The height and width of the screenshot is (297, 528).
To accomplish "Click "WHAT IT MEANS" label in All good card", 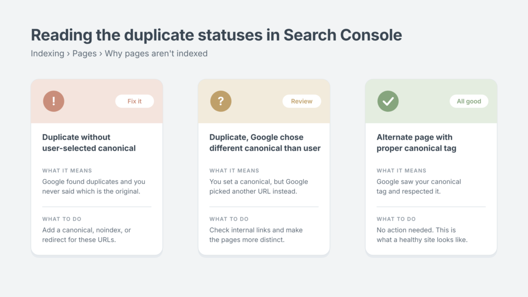I will click(x=401, y=171).
